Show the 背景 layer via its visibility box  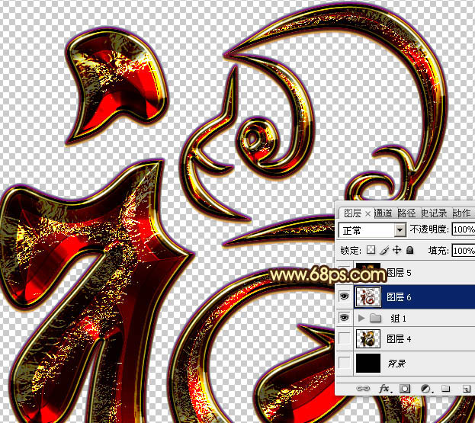click(x=344, y=363)
